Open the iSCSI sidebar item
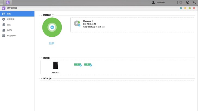The width and height of the screenshot is (198, 111). (x=17, y=30)
